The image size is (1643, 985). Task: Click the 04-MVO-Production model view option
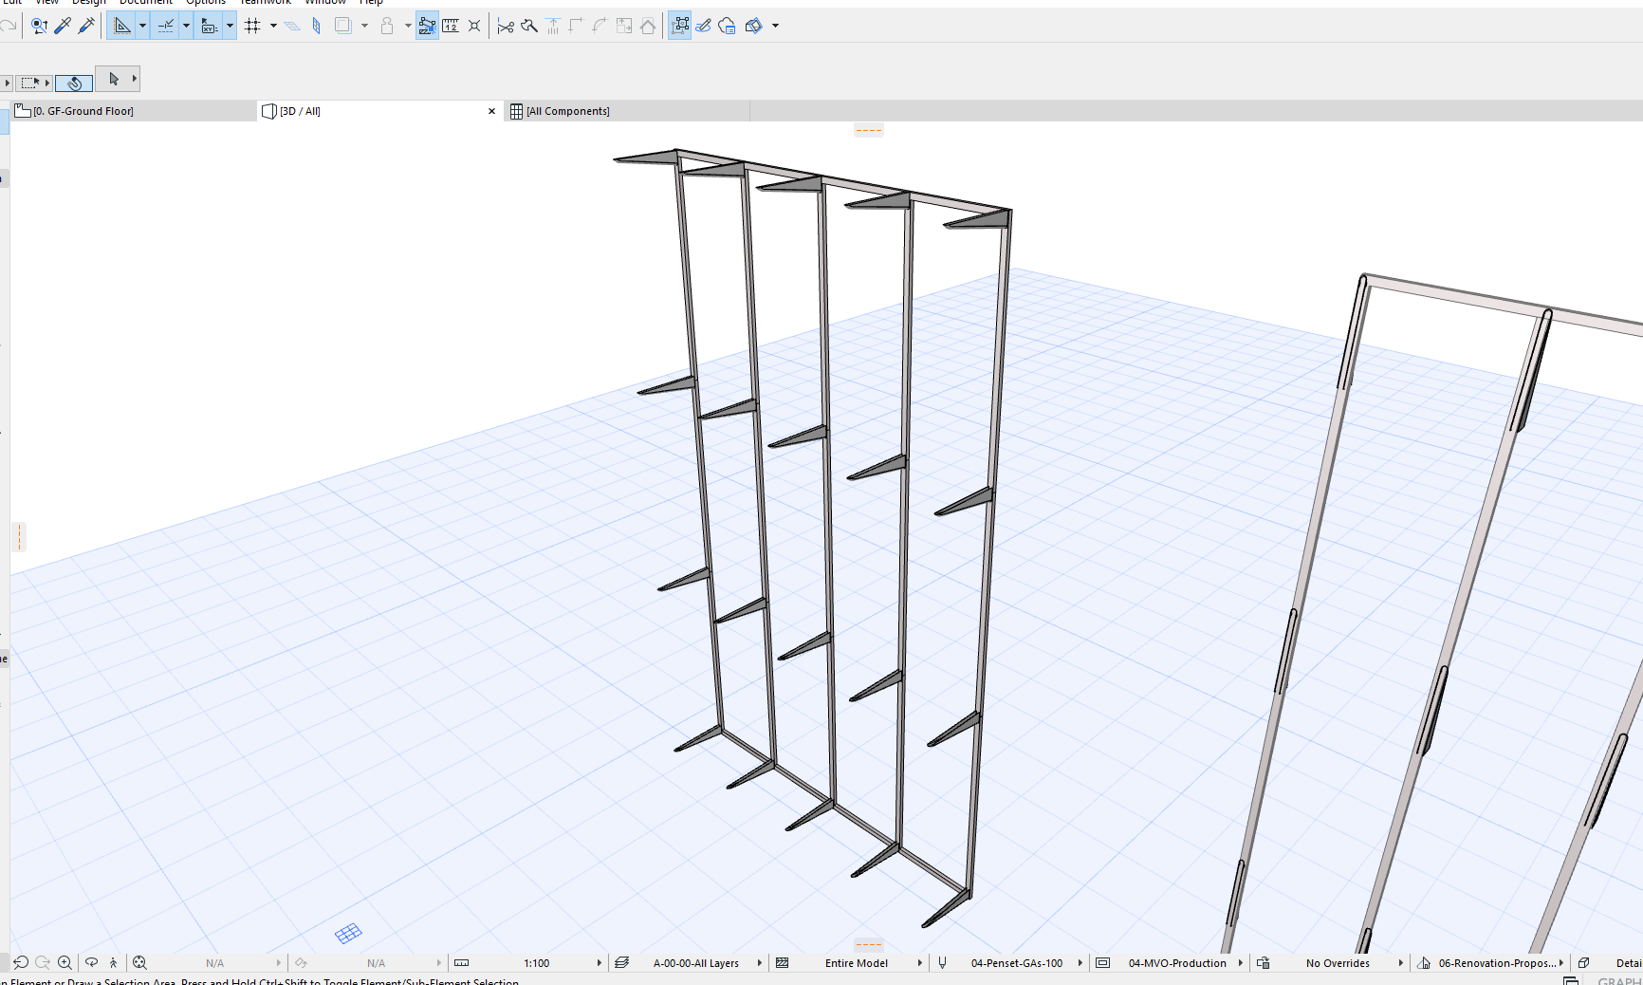pyautogui.click(x=1176, y=962)
